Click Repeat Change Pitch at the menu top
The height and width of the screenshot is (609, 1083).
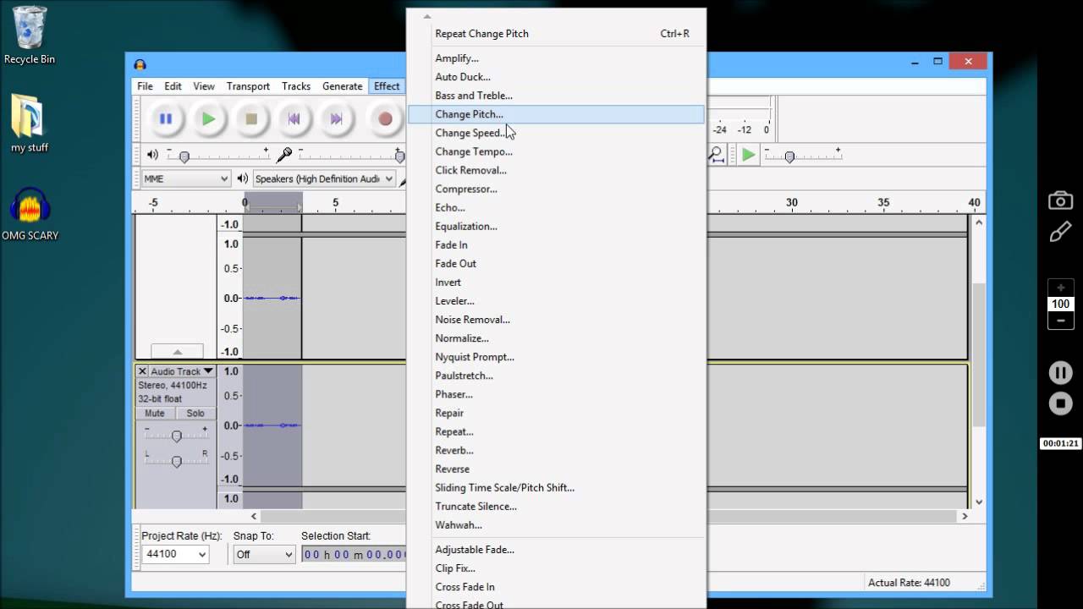556,34
